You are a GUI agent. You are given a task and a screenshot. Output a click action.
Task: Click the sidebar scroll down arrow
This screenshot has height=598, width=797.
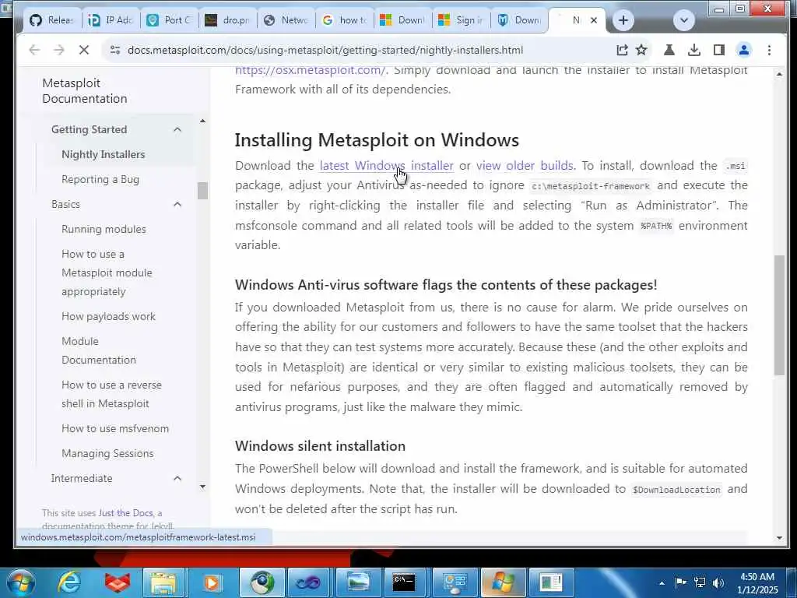coord(202,487)
